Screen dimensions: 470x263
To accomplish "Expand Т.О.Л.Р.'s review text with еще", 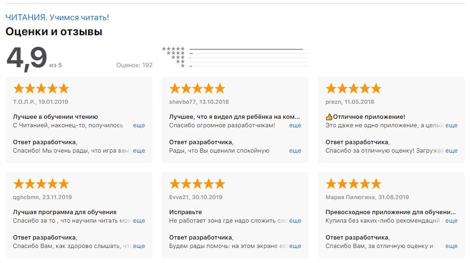I will (x=139, y=125).
